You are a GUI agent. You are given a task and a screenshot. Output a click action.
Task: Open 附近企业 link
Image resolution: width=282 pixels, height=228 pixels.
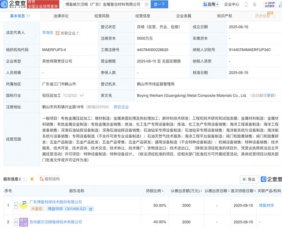point(121,107)
